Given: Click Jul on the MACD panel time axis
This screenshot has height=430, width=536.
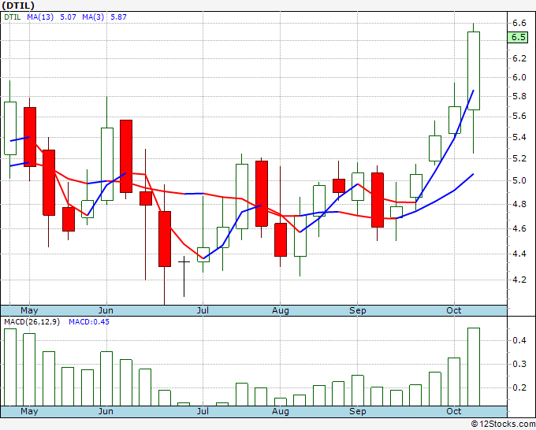Looking at the screenshot, I should [x=203, y=411].
